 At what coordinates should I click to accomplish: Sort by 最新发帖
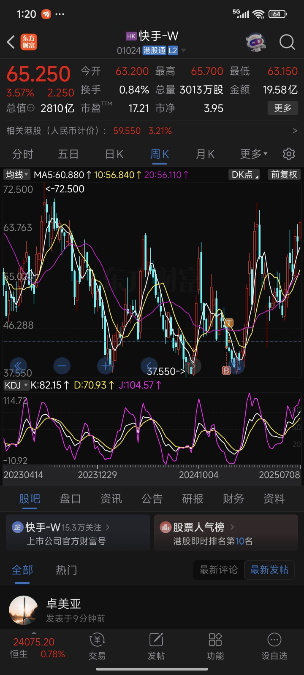(x=269, y=570)
